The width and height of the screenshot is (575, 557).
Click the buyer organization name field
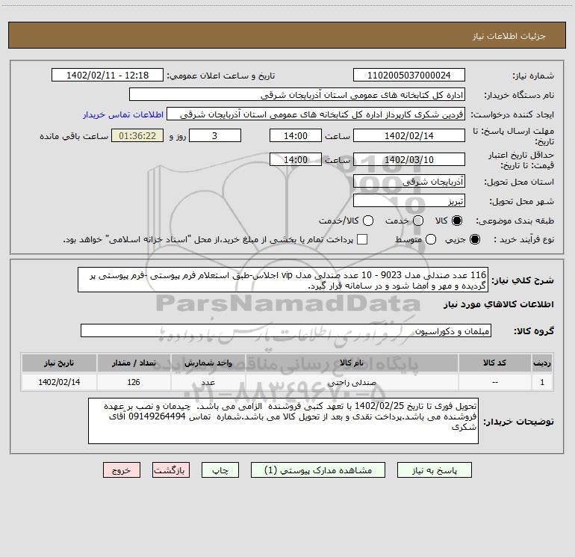297,95
